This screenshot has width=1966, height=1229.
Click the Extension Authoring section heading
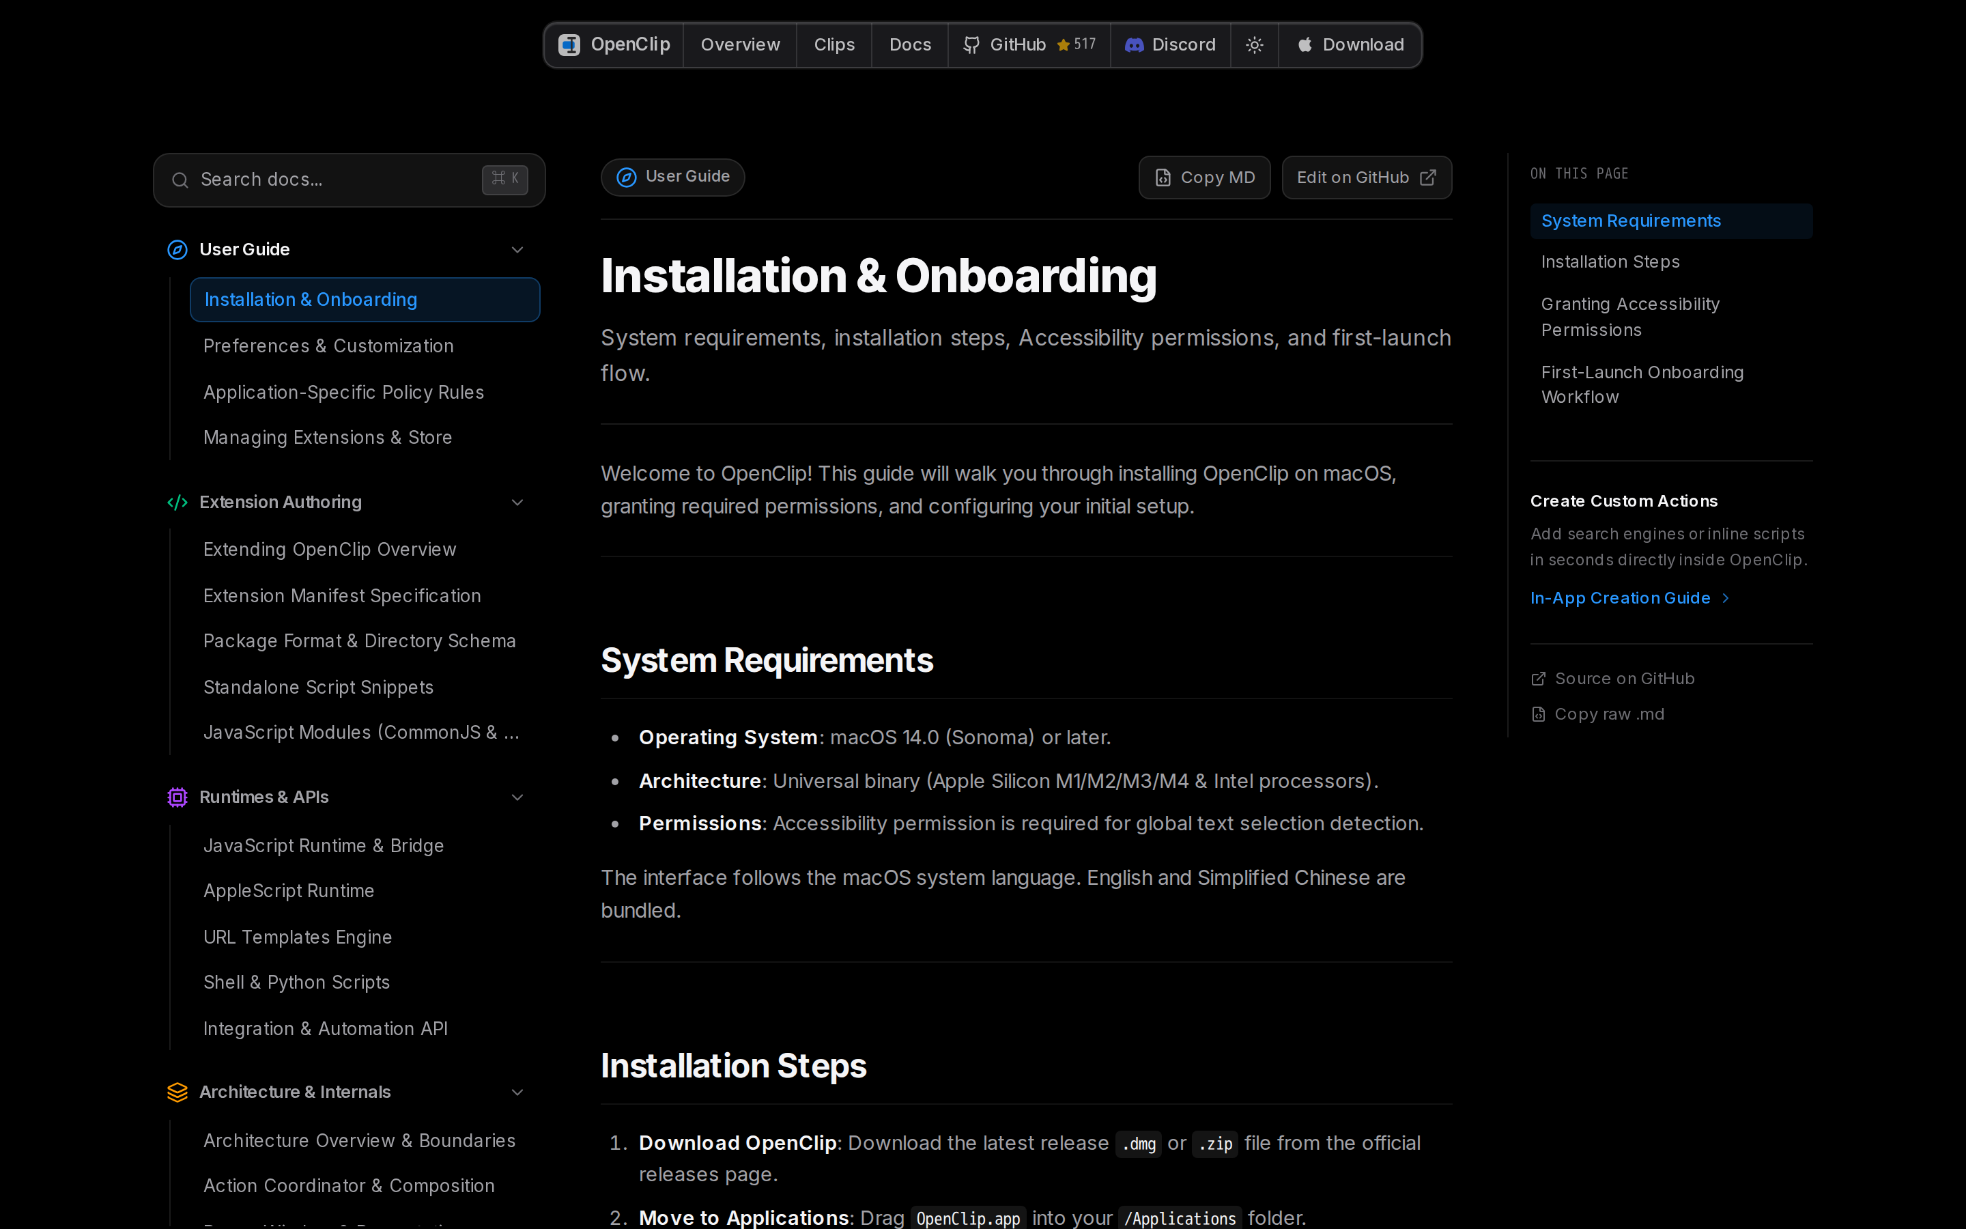tap(281, 503)
